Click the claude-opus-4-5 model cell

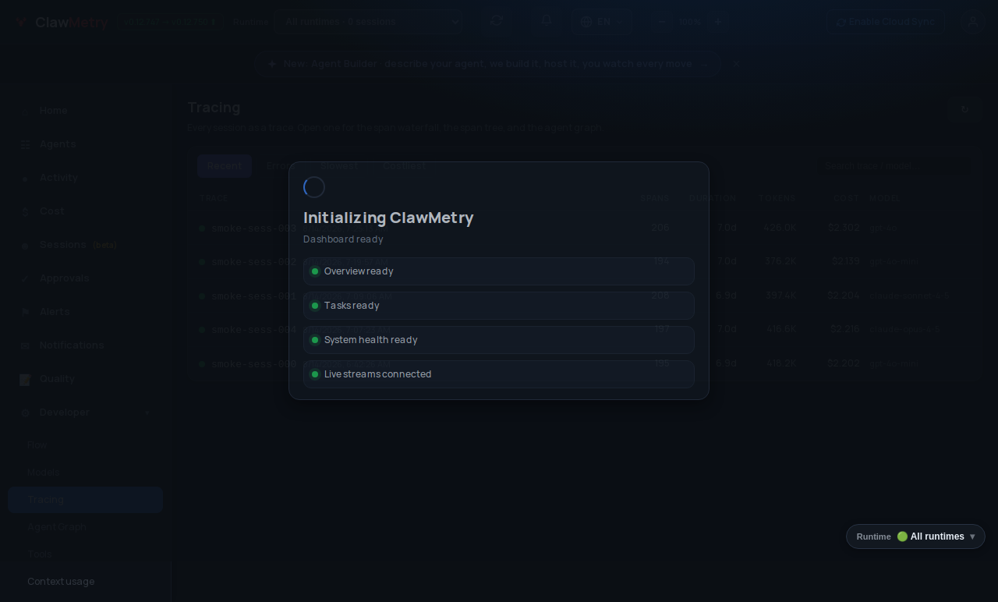(904, 330)
